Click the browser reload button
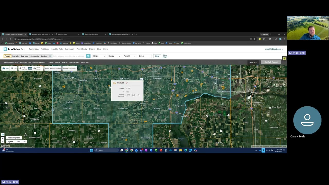 tap(11, 39)
